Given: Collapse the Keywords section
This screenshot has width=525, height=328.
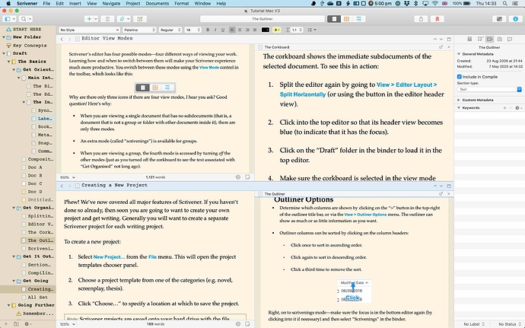Looking at the screenshot, I should tap(459, 108).
